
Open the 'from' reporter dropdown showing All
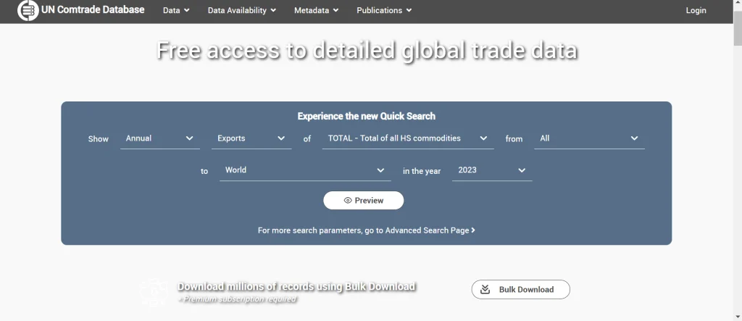pos(589,138)
